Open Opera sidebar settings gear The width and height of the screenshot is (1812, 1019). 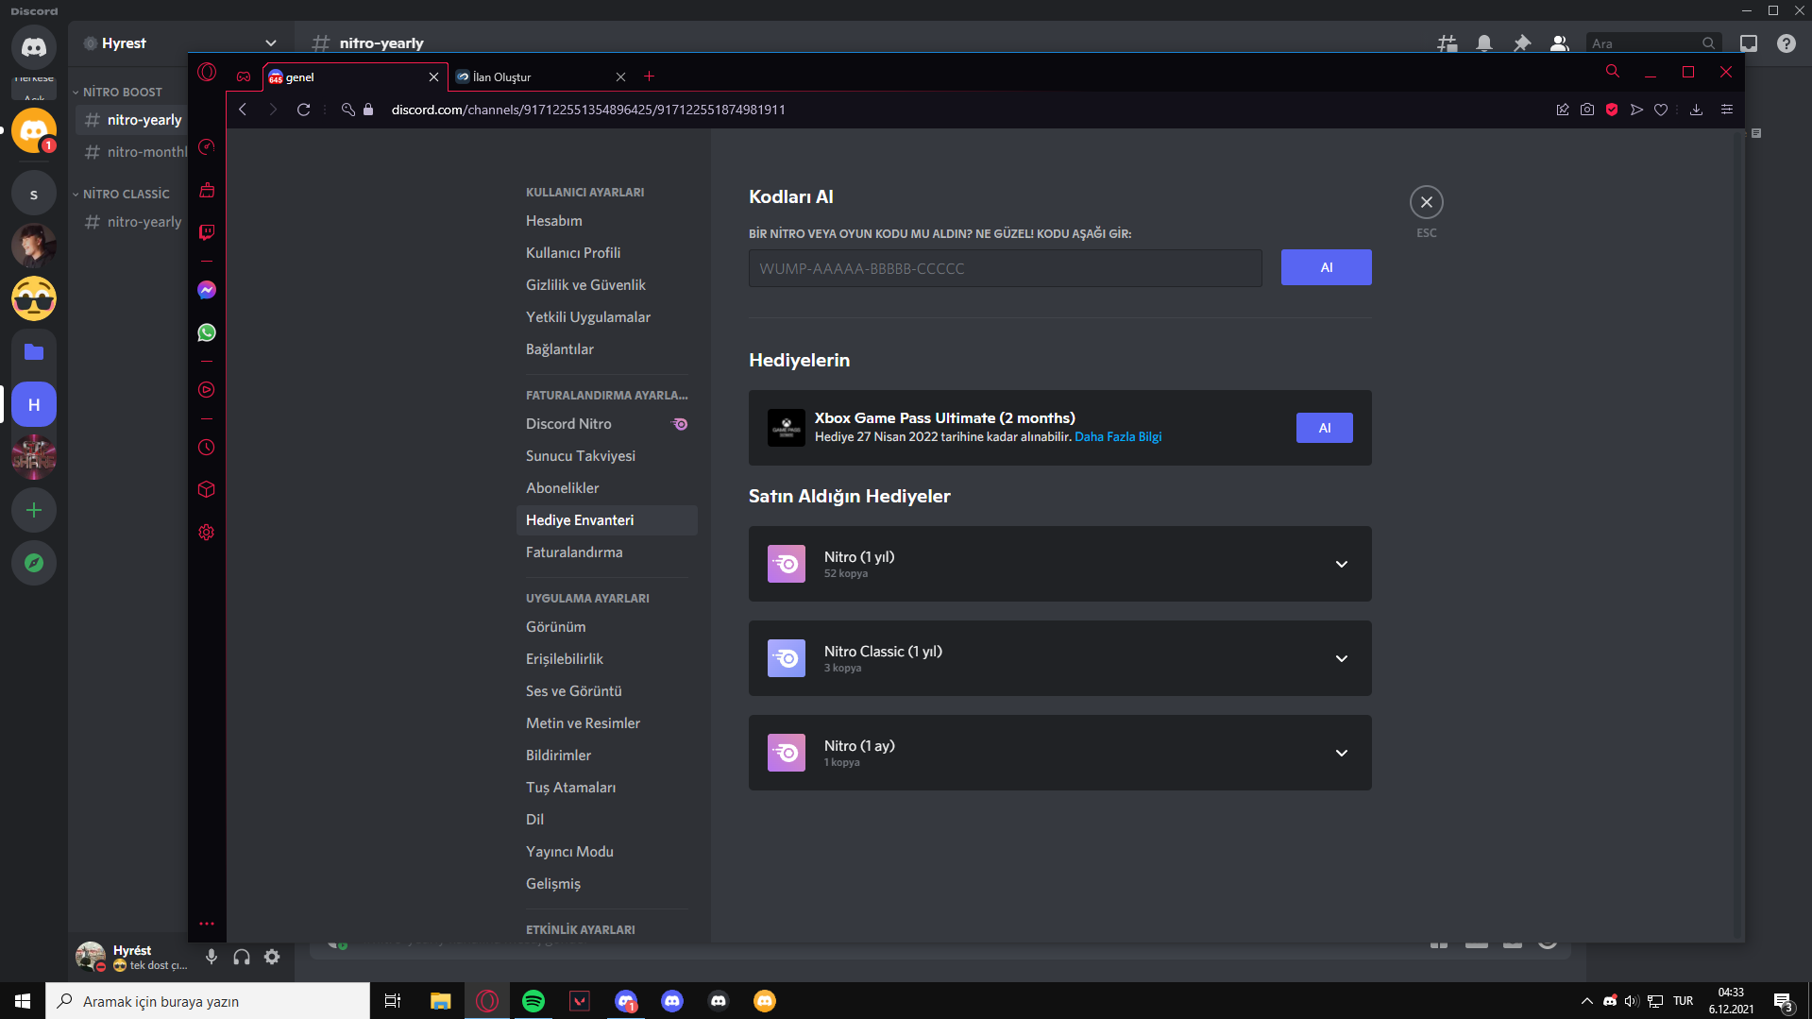pos(207,533)
